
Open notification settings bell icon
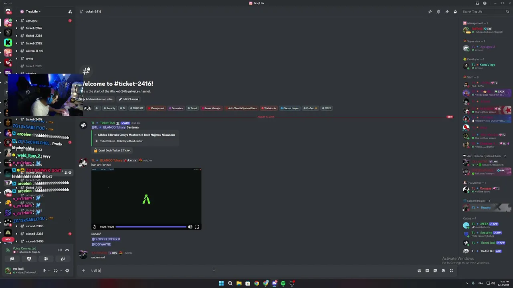(438, 12)
